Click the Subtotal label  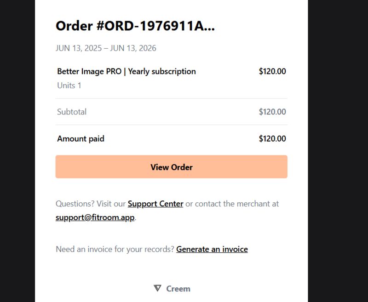tap(72, 112)
